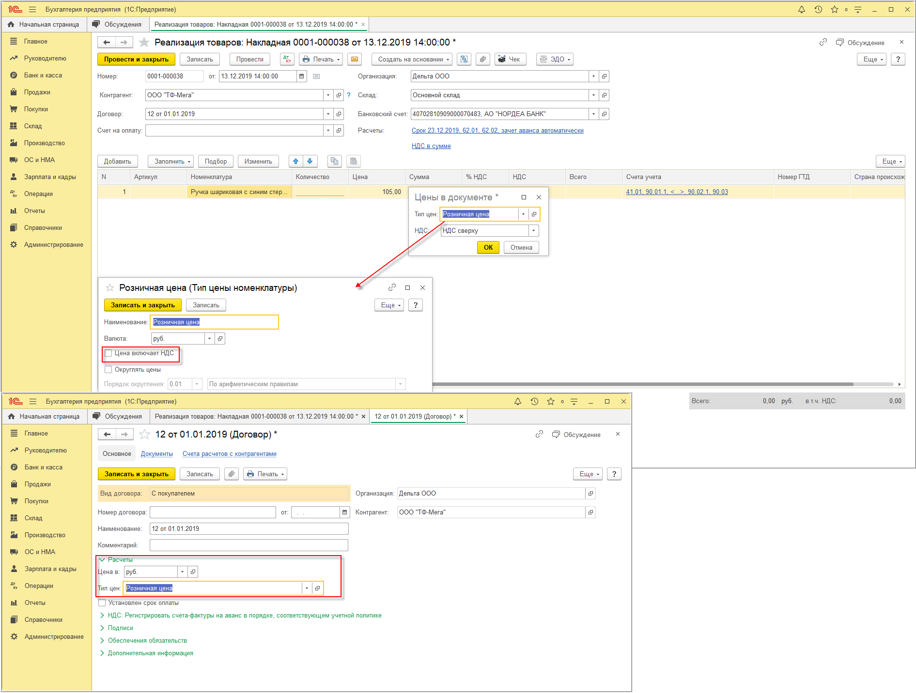Open the history clock icon in top title bar
The height and width of the screenshot is (693, 916).
point(818,10)
